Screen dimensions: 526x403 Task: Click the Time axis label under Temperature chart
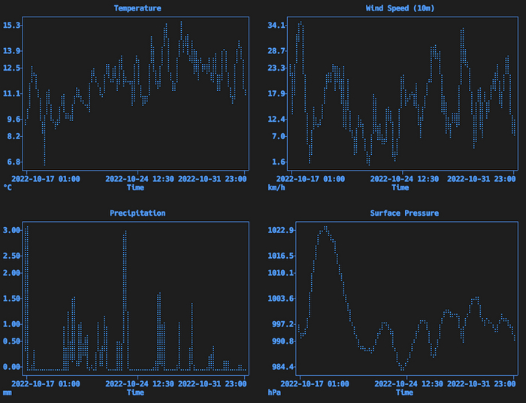coord(135,187)
